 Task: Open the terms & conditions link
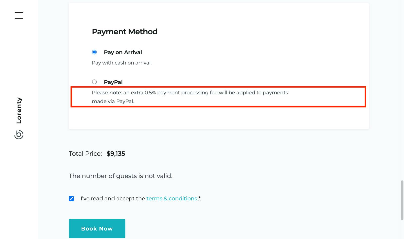172,199
